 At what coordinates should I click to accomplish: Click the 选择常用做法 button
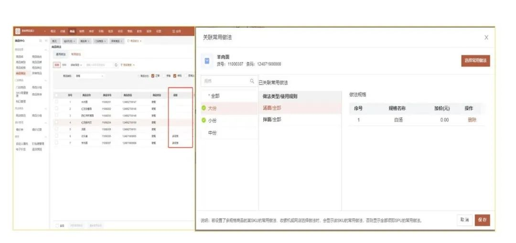(475, 61)
